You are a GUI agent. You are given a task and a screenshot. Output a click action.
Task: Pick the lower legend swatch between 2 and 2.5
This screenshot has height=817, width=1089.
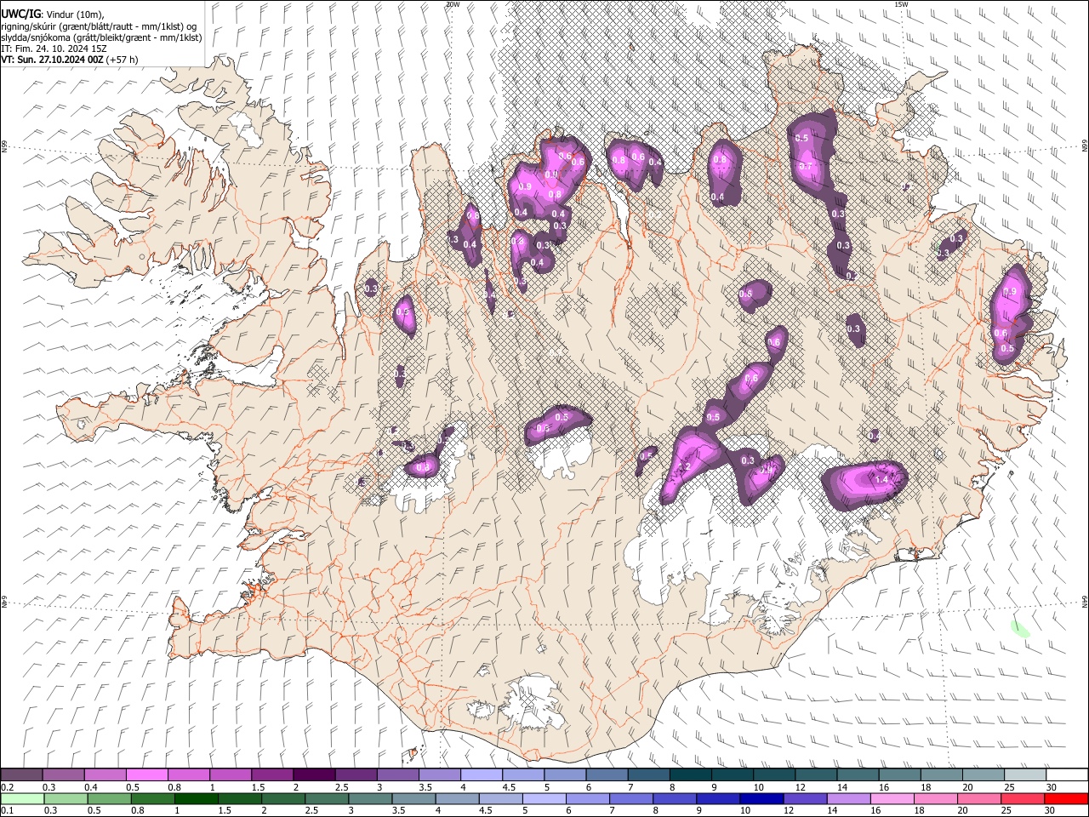pyautogui.click(x=283, y=798)
